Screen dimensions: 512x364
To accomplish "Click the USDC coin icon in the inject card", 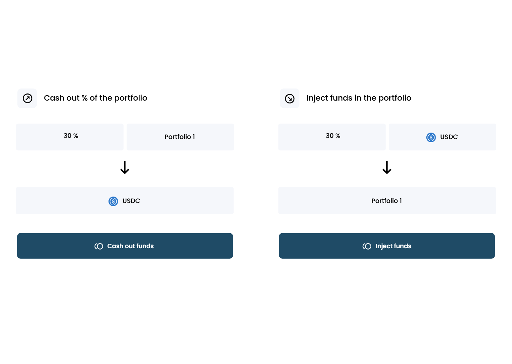I will tap(431, 137).
